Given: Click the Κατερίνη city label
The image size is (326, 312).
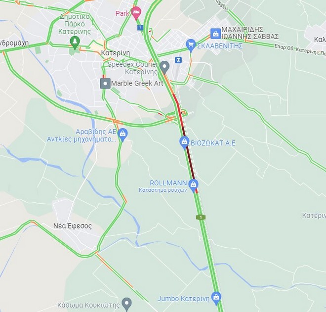Looking at the screenshot, I should click(116, 53).
